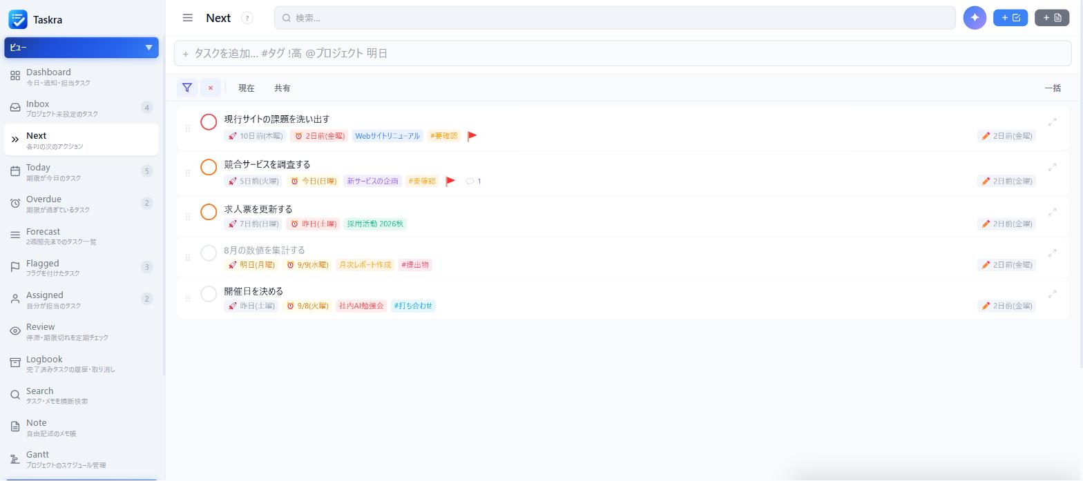Click #要確認 tag on 現行サイトの課題を洗い出す
The height and width of the screenshot is (481, 1083).
click(x=444, y=136)
